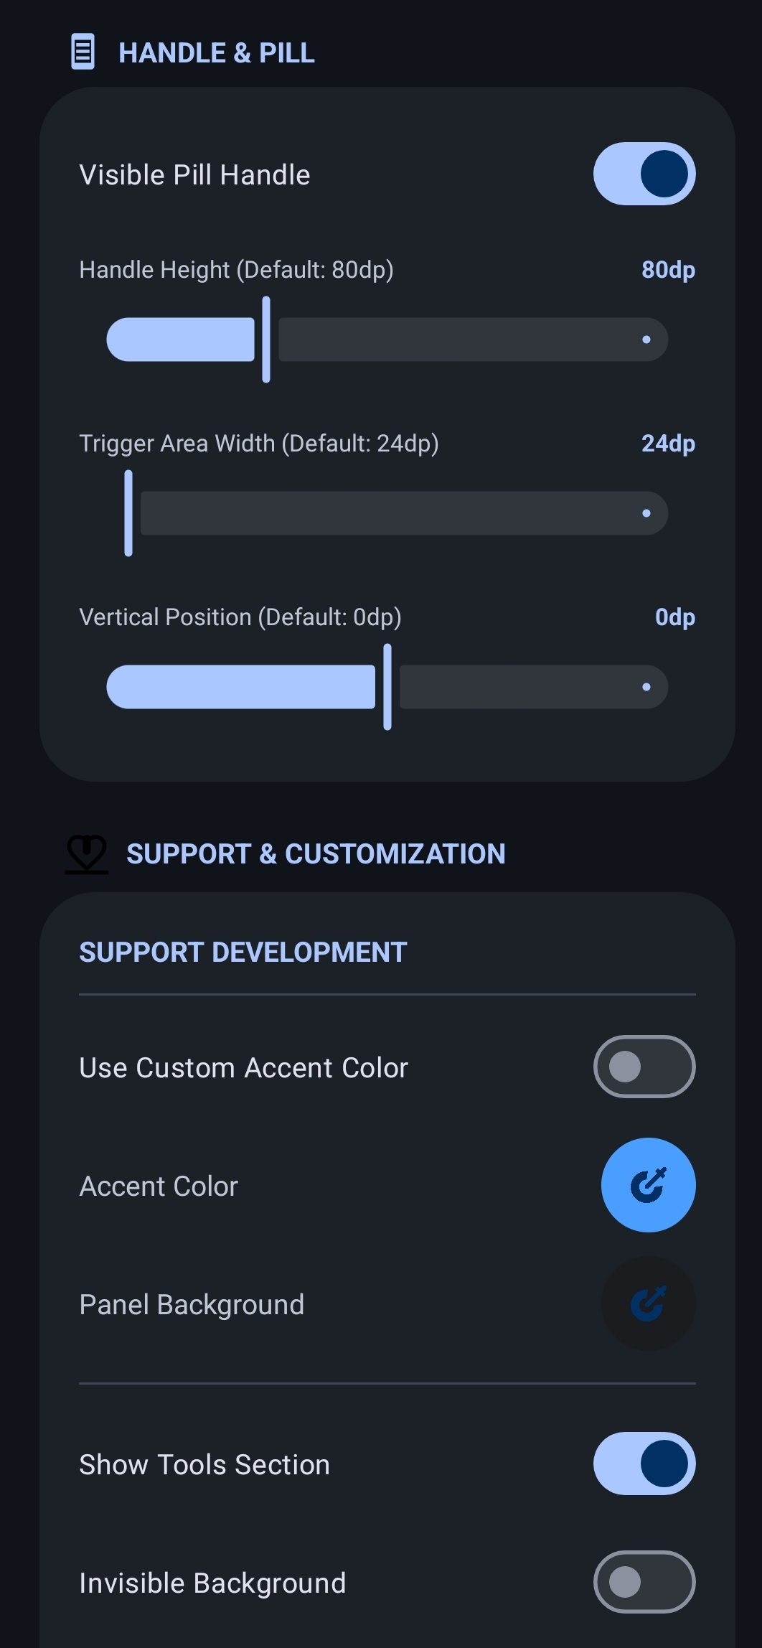
Task: Click the 24dp Trigger Area Width value
Action: tap(668, 444)
